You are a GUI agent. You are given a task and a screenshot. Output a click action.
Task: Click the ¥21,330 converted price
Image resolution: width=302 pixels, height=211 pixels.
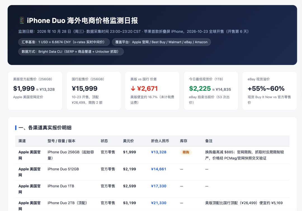pos(159,203)
